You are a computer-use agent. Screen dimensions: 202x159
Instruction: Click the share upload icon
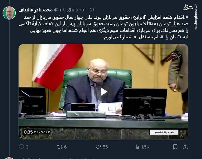pos(185,147)
